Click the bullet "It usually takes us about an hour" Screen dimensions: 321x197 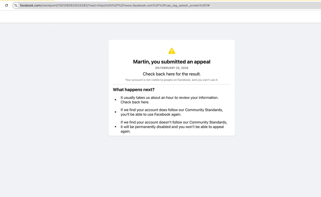click(169, 100)
